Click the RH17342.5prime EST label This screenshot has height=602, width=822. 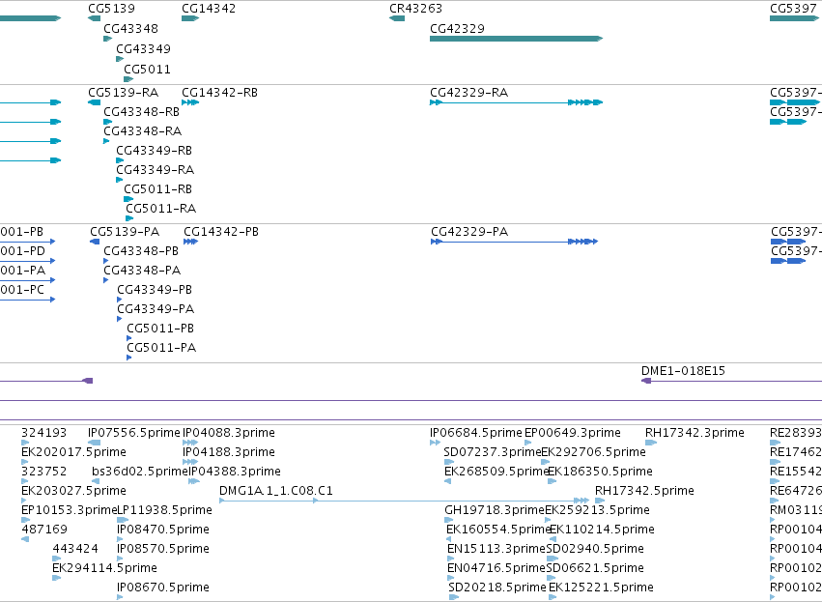click(x=644, y=491)
